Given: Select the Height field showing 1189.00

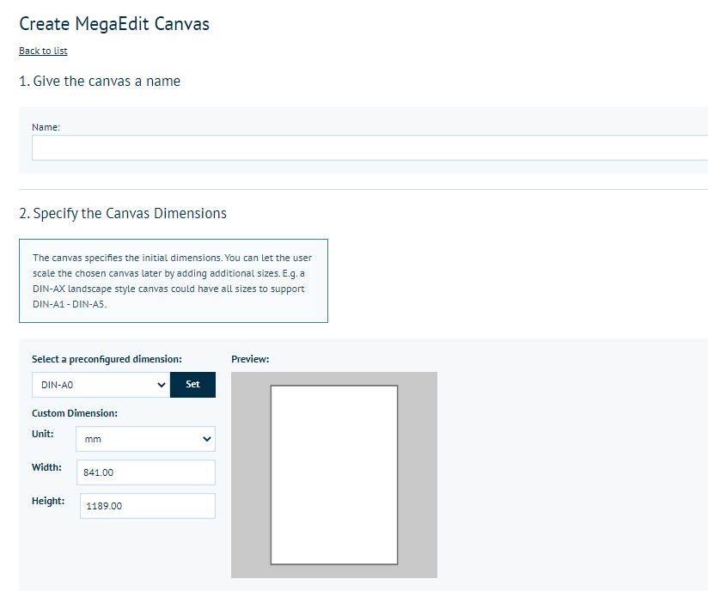Looking at the screenshot, I should click(147, 506).
